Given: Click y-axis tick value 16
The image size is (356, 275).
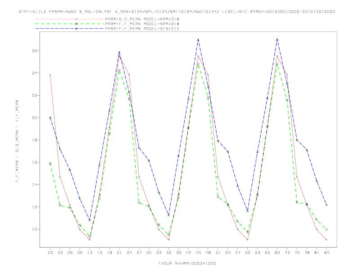Looking at the screenshot, I should tap(35, 163).
